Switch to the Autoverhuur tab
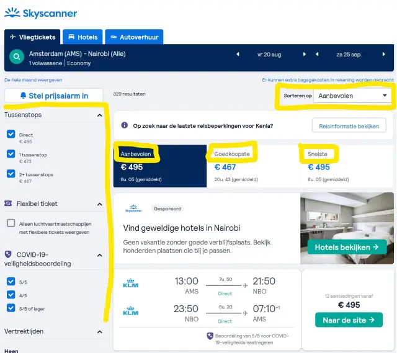The image size is (397, 353). coord(134,37)
